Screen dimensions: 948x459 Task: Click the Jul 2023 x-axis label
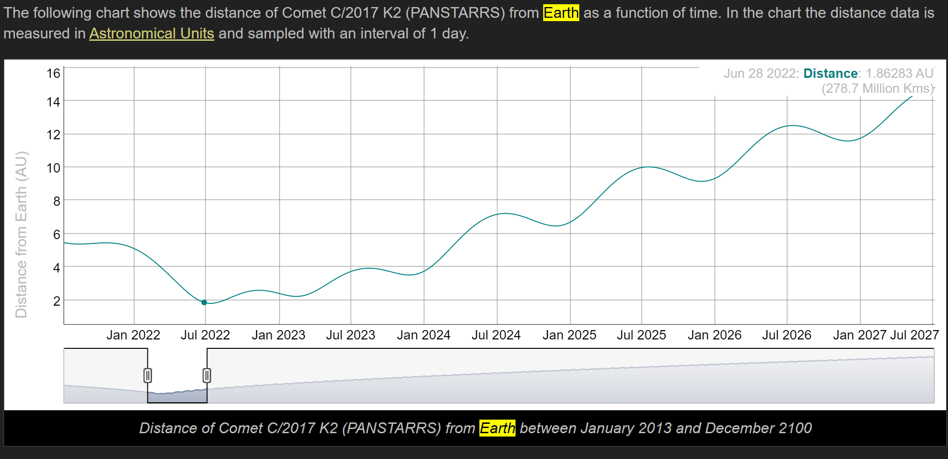click(350, 335)
